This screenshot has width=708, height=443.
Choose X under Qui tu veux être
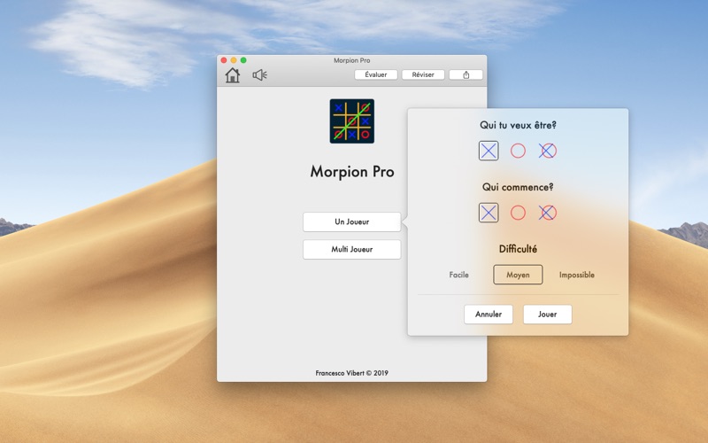pos(489,151)
